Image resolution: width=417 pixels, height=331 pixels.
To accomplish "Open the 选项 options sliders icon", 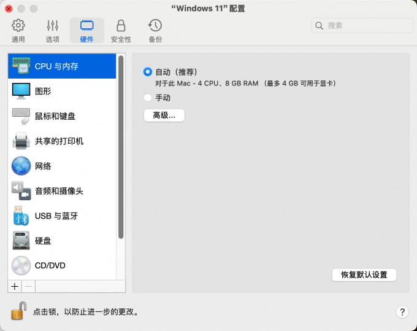I will 52,26.
